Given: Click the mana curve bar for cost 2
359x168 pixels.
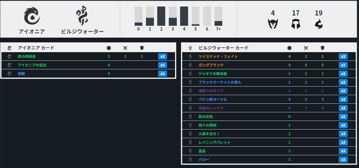Looking at the screenshot, I should [161, 16].
